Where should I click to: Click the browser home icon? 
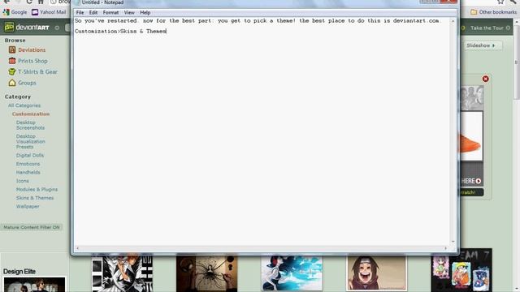pyautogui.click(x=41, y=2)
